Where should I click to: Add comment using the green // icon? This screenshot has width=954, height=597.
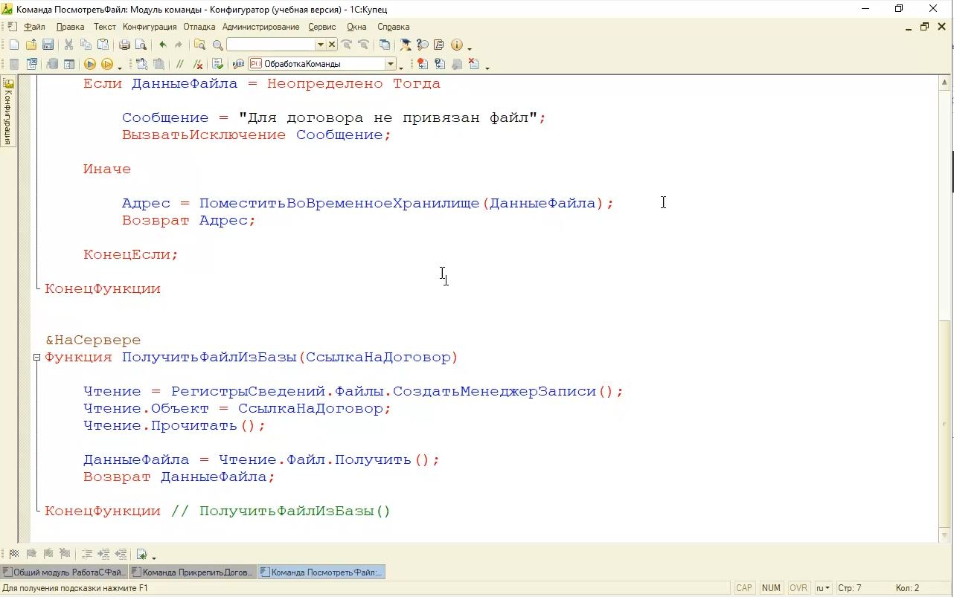[x=180, y=65]
